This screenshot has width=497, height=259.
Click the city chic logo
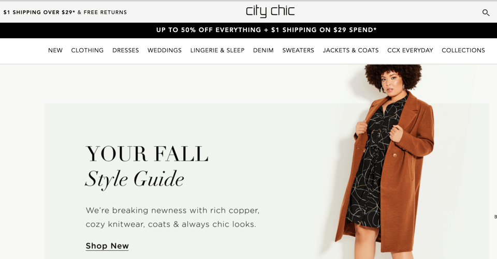(270, 11)
